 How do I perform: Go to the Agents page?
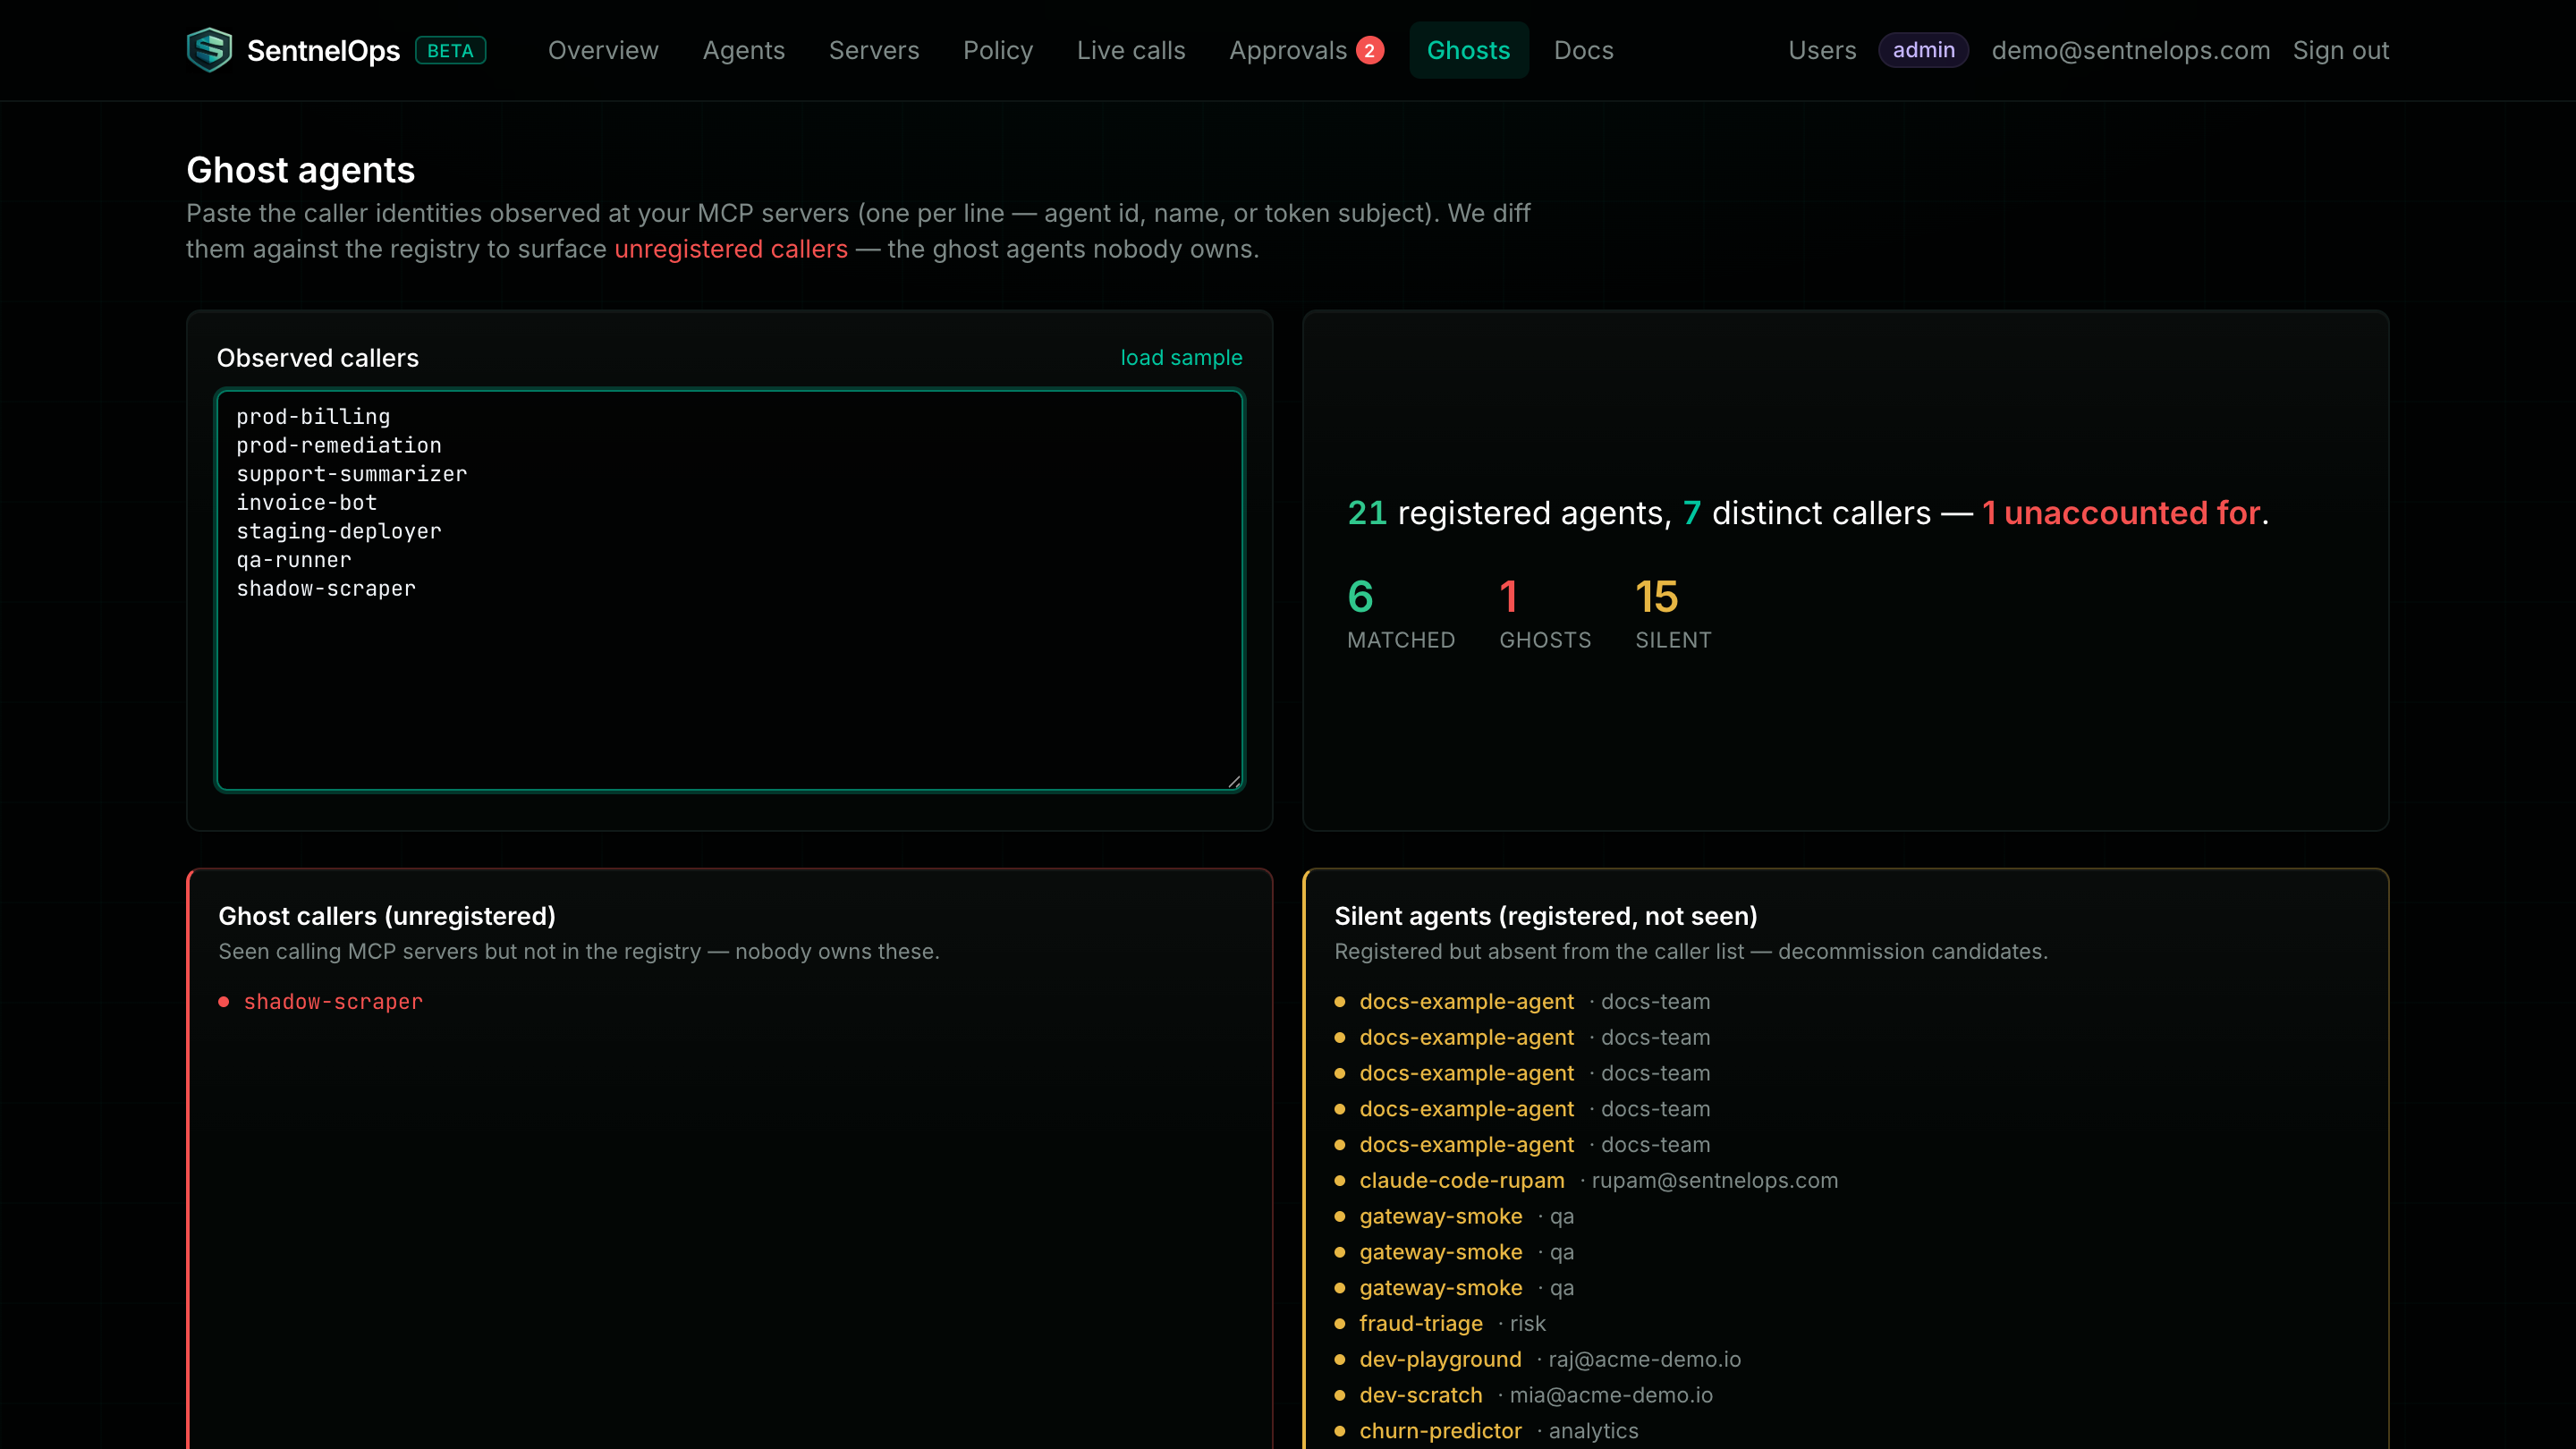pyautogui.click(x=743, y=50)
